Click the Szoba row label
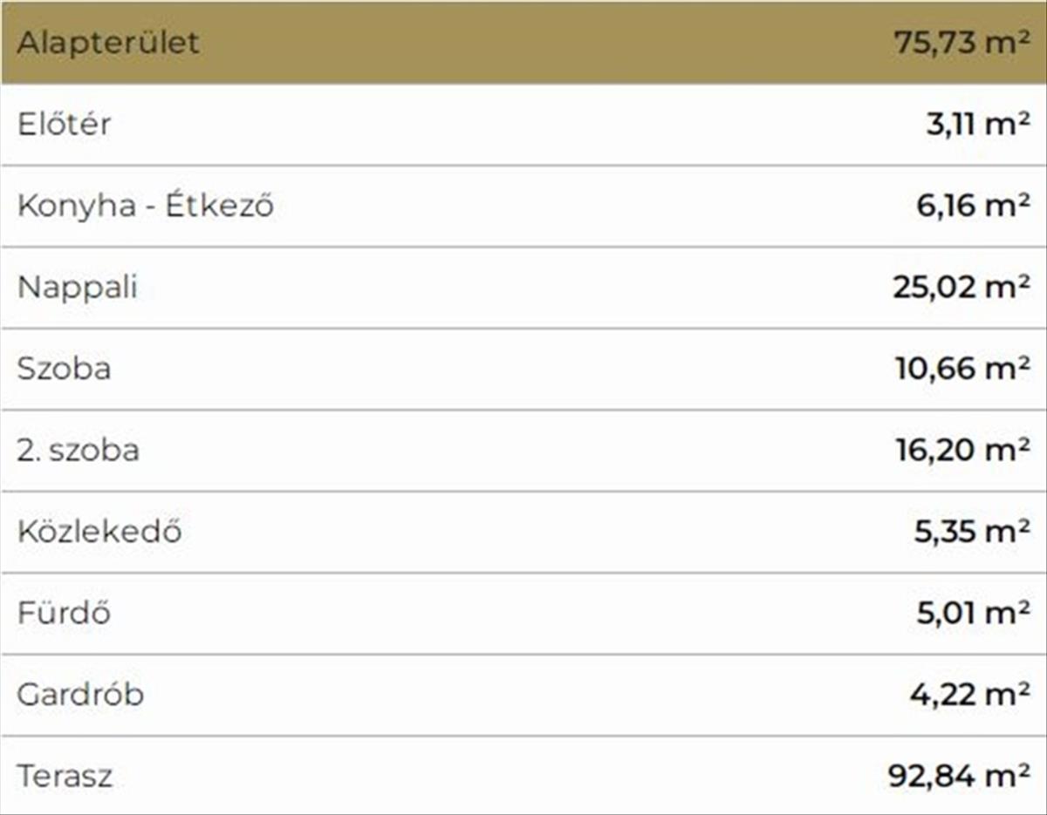1047x815 pixels. pos(65,369)
